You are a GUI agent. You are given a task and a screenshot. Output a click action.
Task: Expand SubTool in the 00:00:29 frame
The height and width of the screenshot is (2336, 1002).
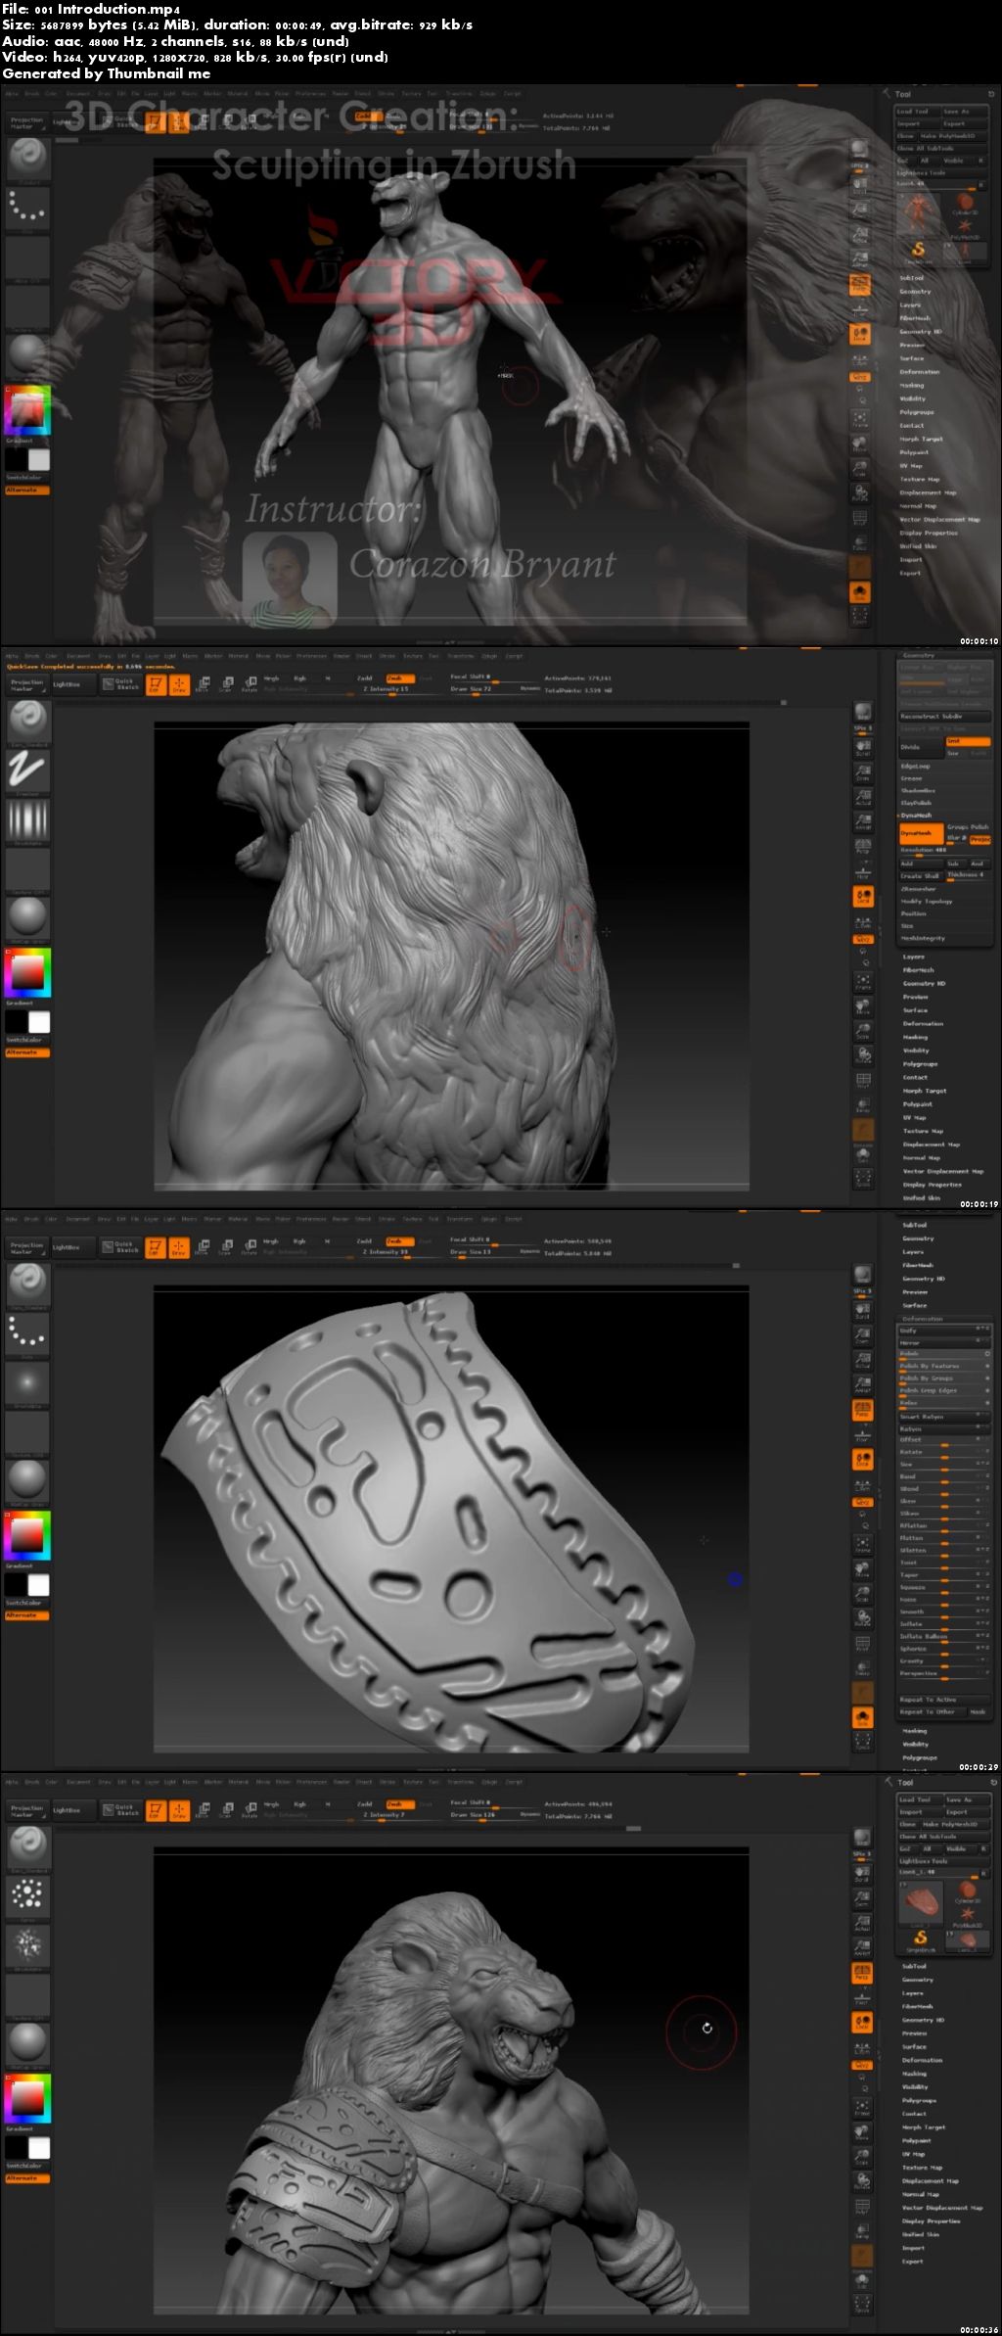(914, 1225)
